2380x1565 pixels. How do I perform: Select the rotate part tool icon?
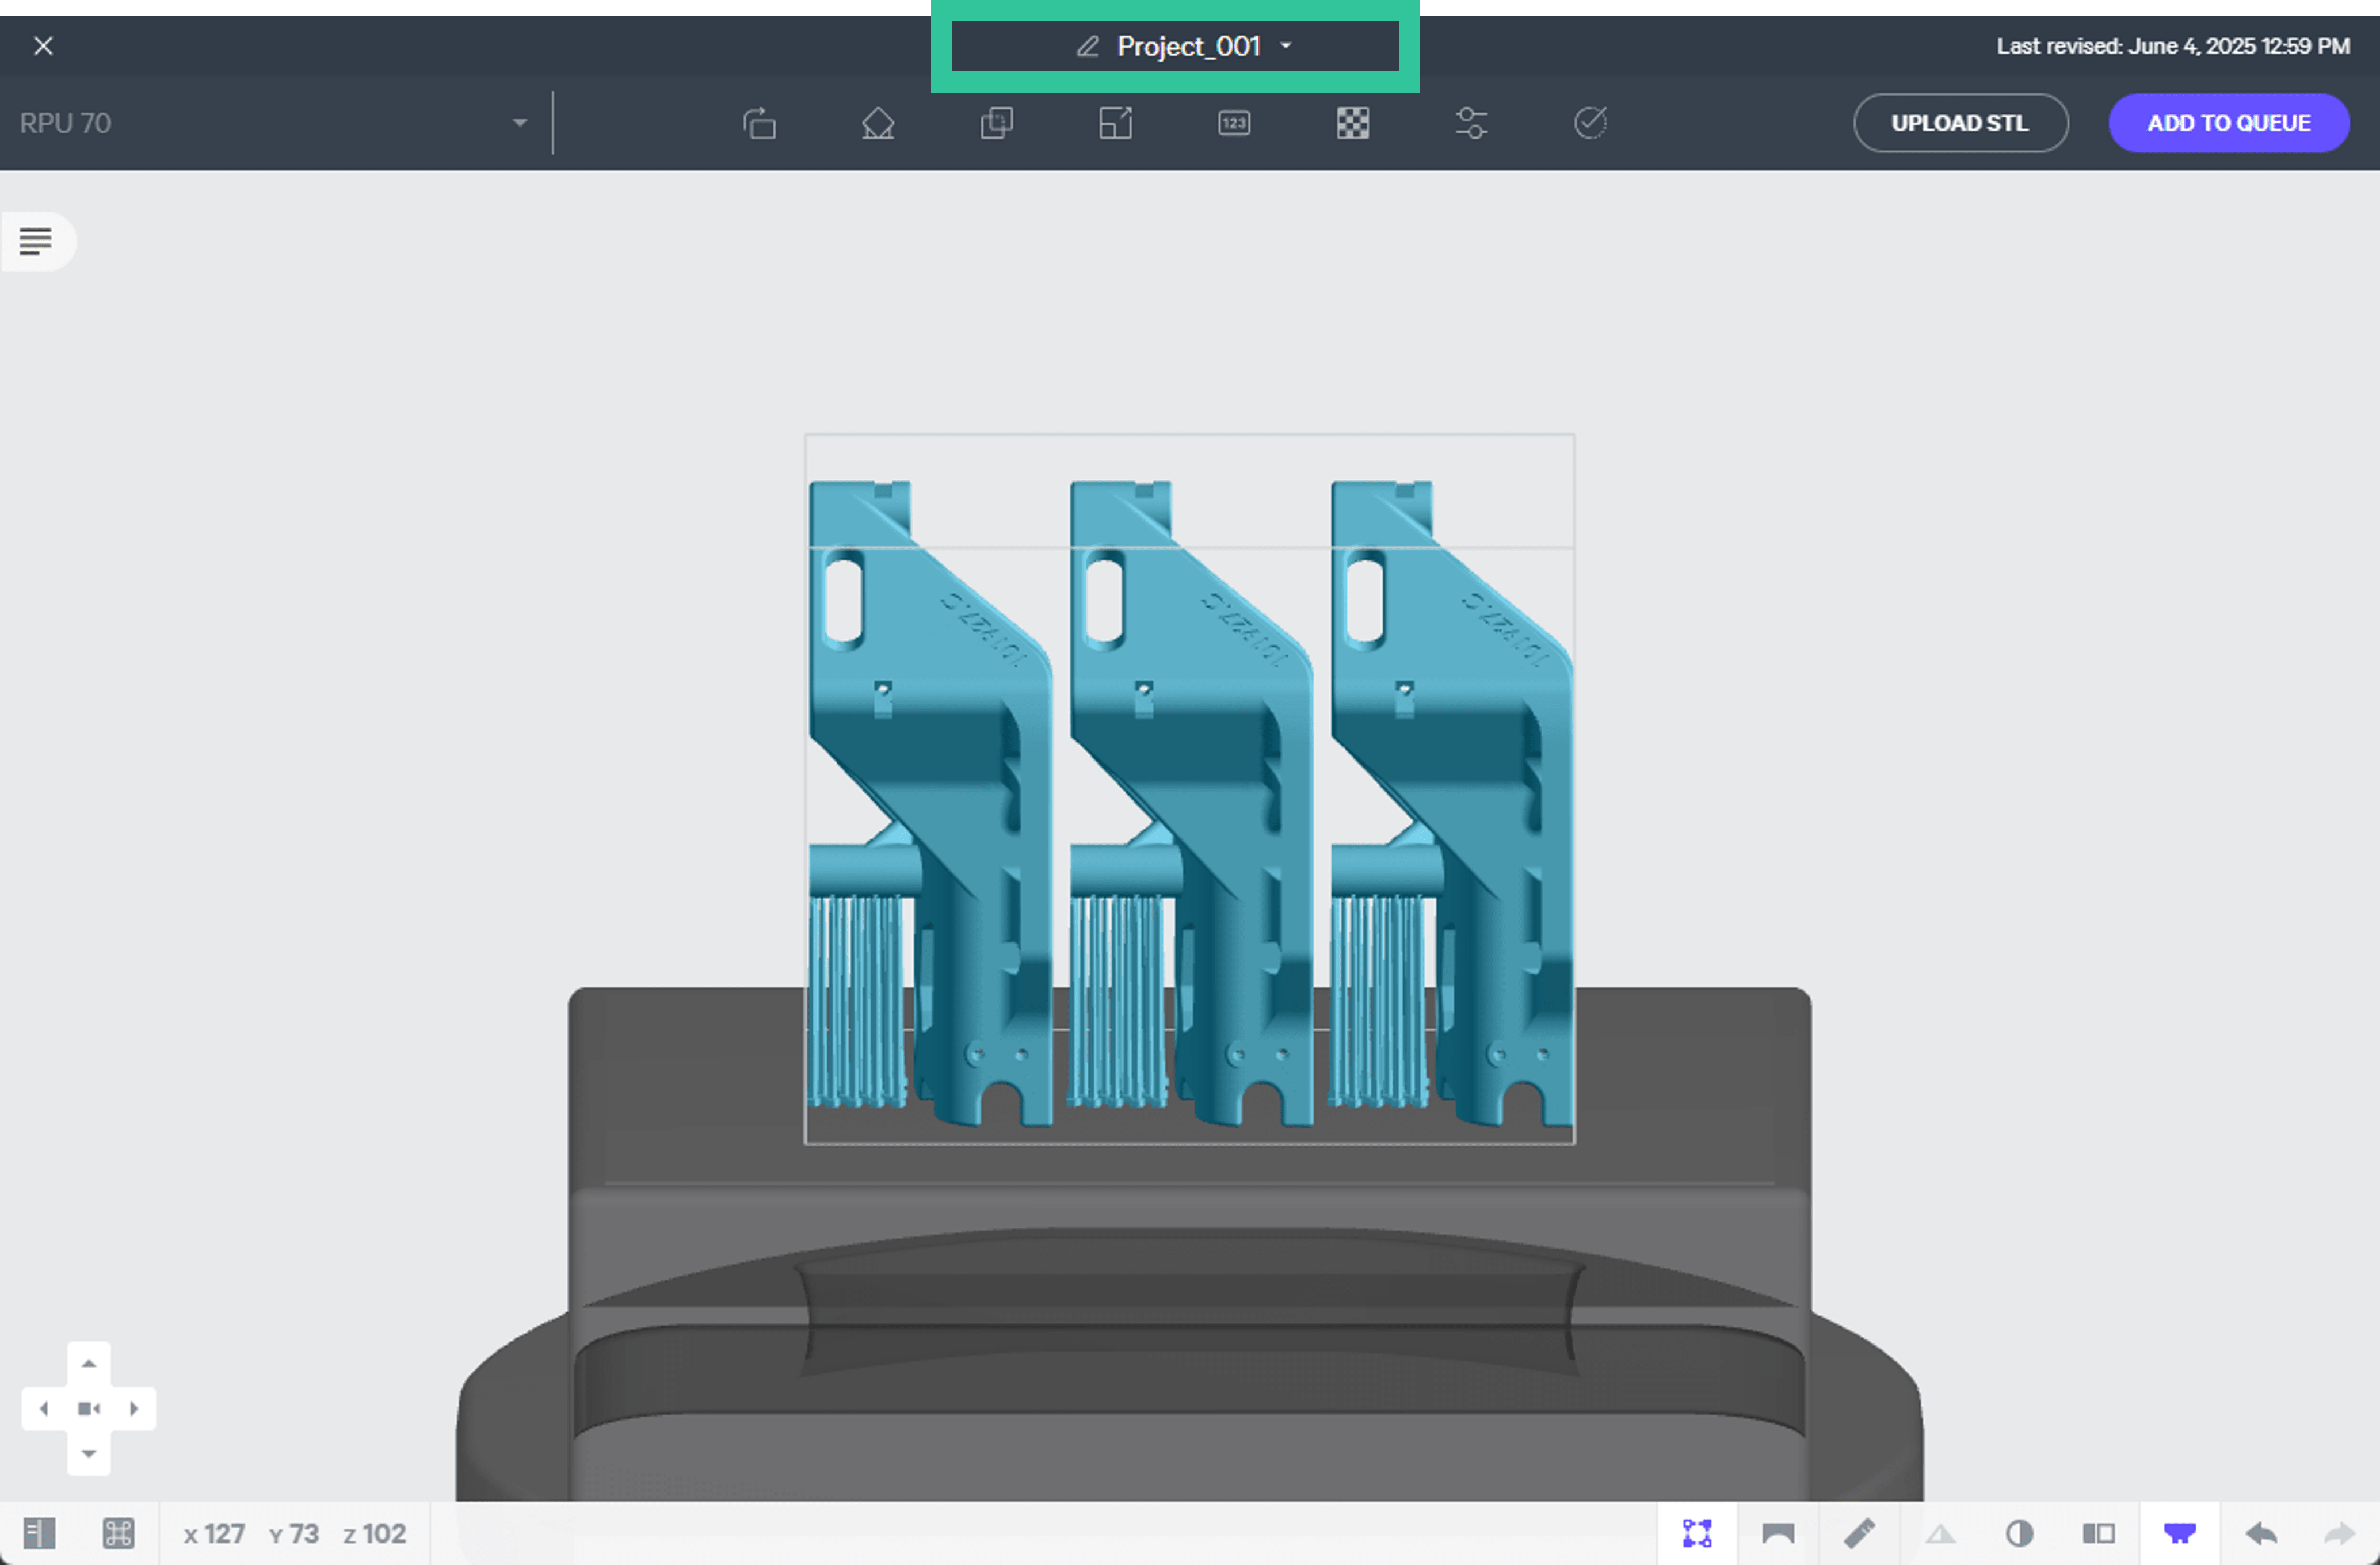point(759,123)
